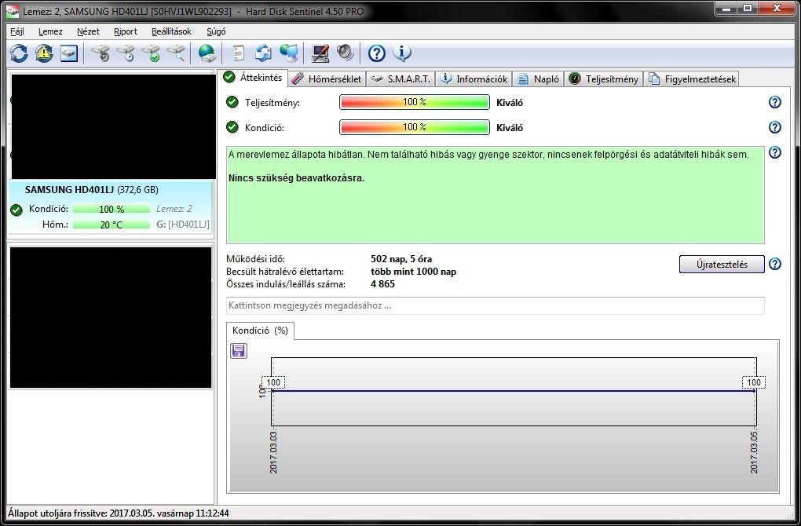Screen dimensions: 801x526
Task: Click the help icon beside Teljesítmény bar
Action: point(775,102)
